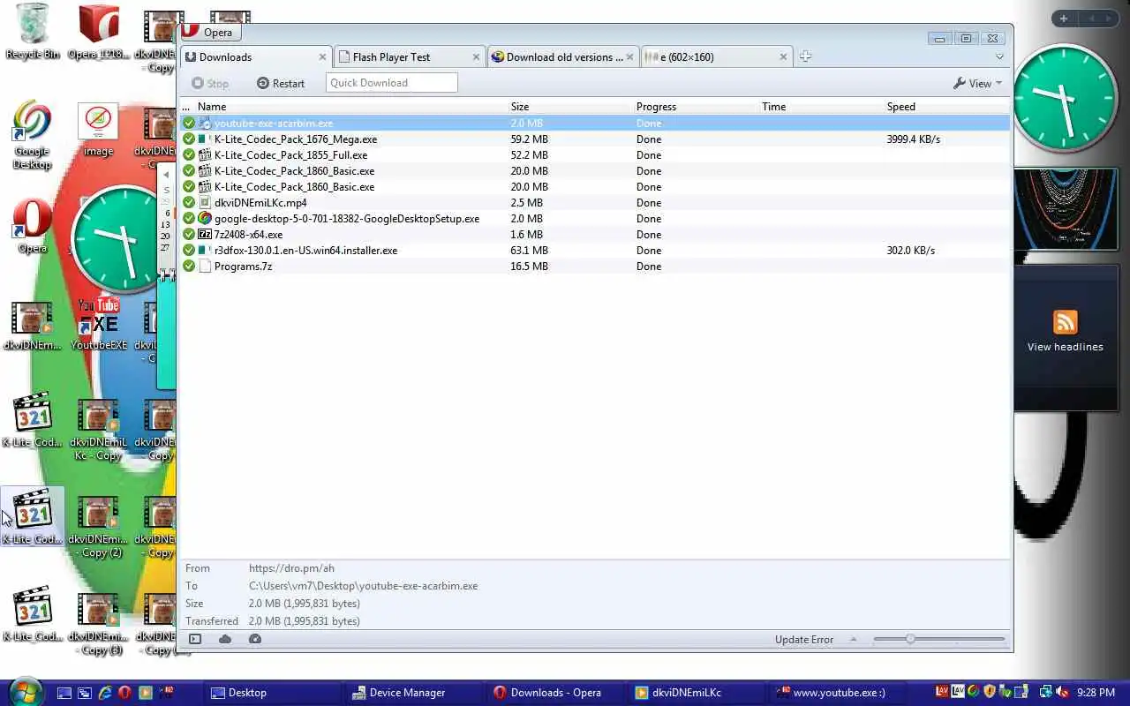Click the Add gadgets plus button in sidebar
Screen dimensions: 1130x706
coord(1064,19)
